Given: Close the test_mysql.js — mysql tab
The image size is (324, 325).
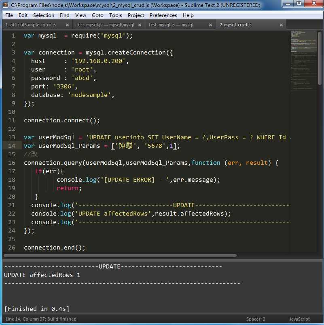Looking at the screenshot, I should [210, 25].
